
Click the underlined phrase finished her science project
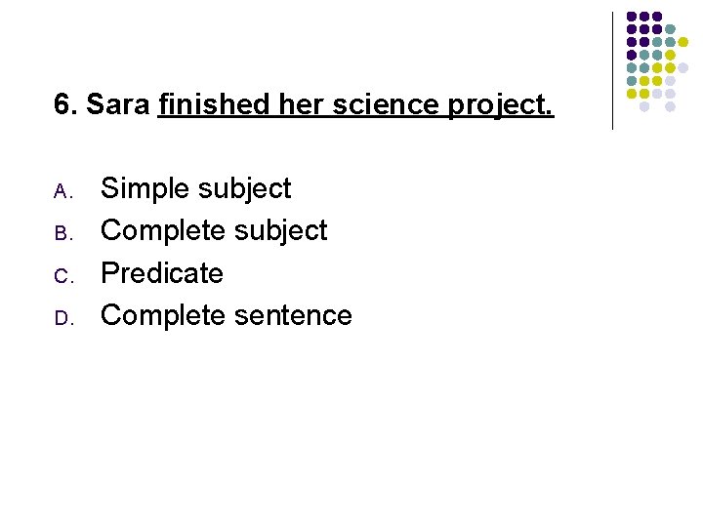tap(356, 105)
